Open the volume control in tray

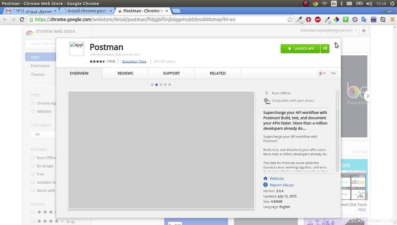(369, 4)
